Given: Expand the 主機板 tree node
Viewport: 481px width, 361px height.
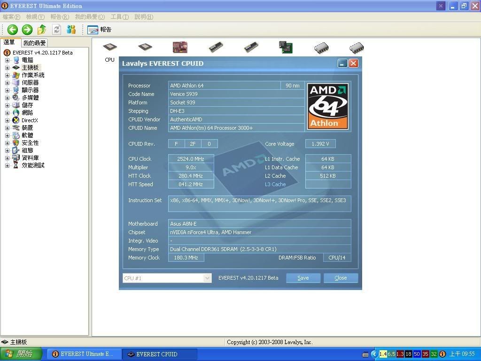Looking at the screenshot, I should (7, 68).
